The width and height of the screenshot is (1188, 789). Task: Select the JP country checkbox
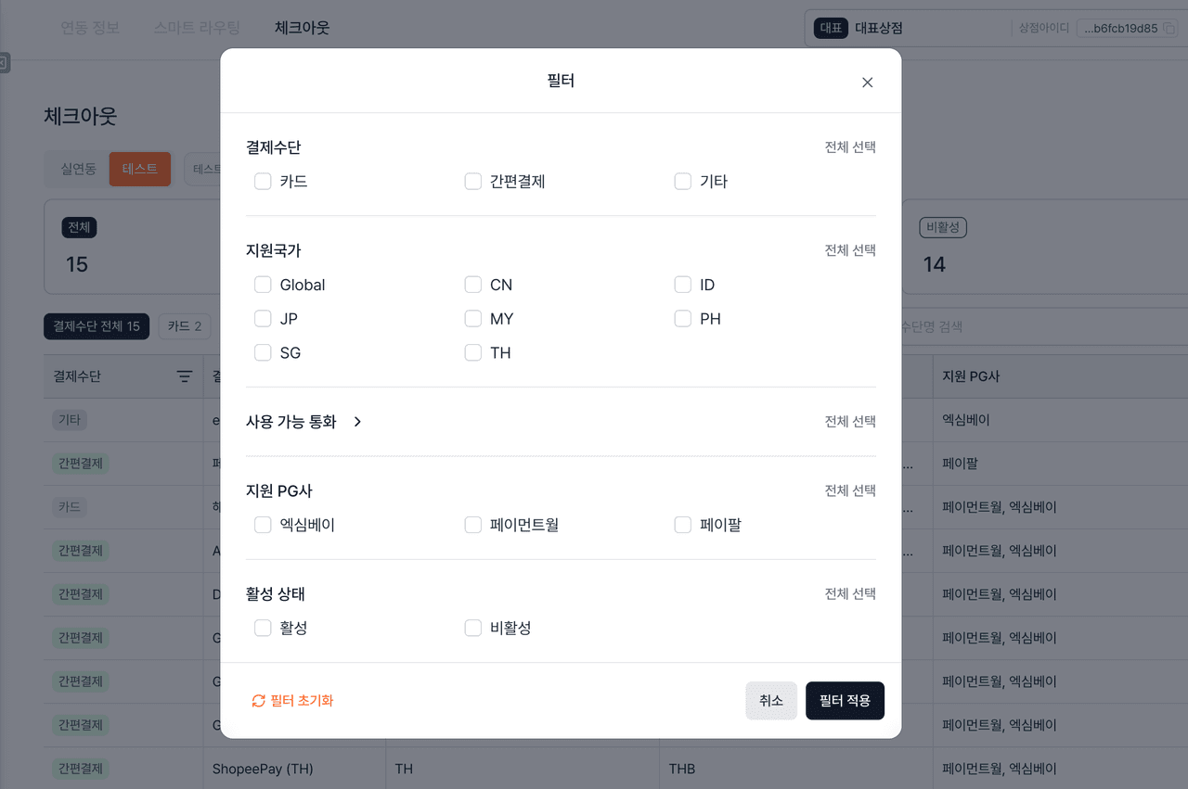(x=263, y=319)
